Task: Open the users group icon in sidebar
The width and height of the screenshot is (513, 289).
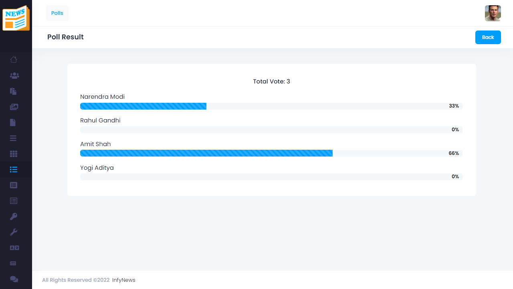Action: (14, 75)
